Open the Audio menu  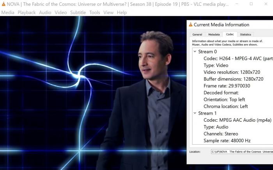pyautogui.click(x=45, y=12)
